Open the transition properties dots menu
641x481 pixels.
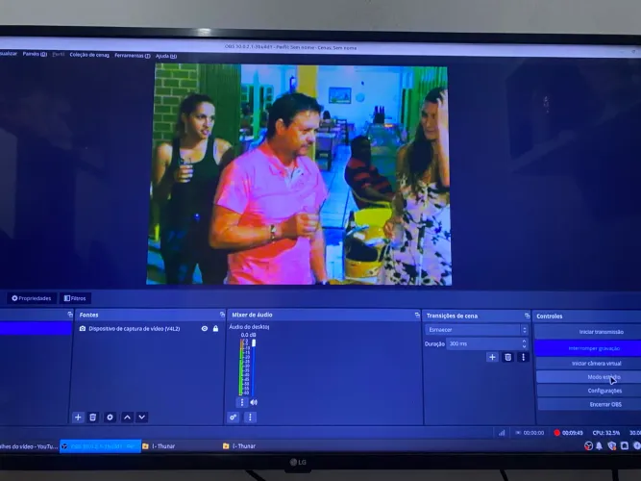[x=523, y=357]
